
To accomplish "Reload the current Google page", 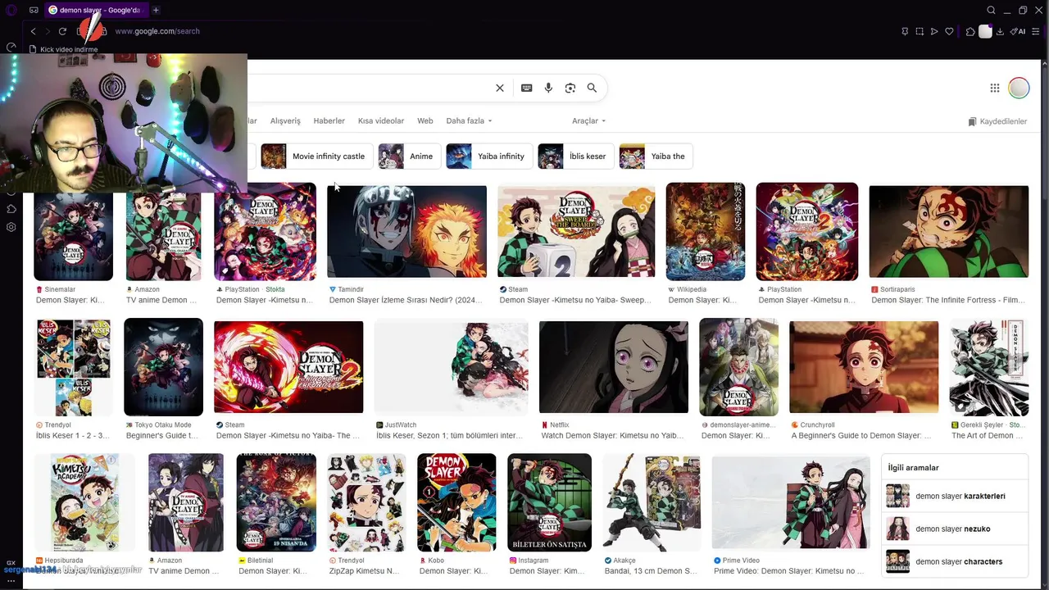I will (62, 31).
